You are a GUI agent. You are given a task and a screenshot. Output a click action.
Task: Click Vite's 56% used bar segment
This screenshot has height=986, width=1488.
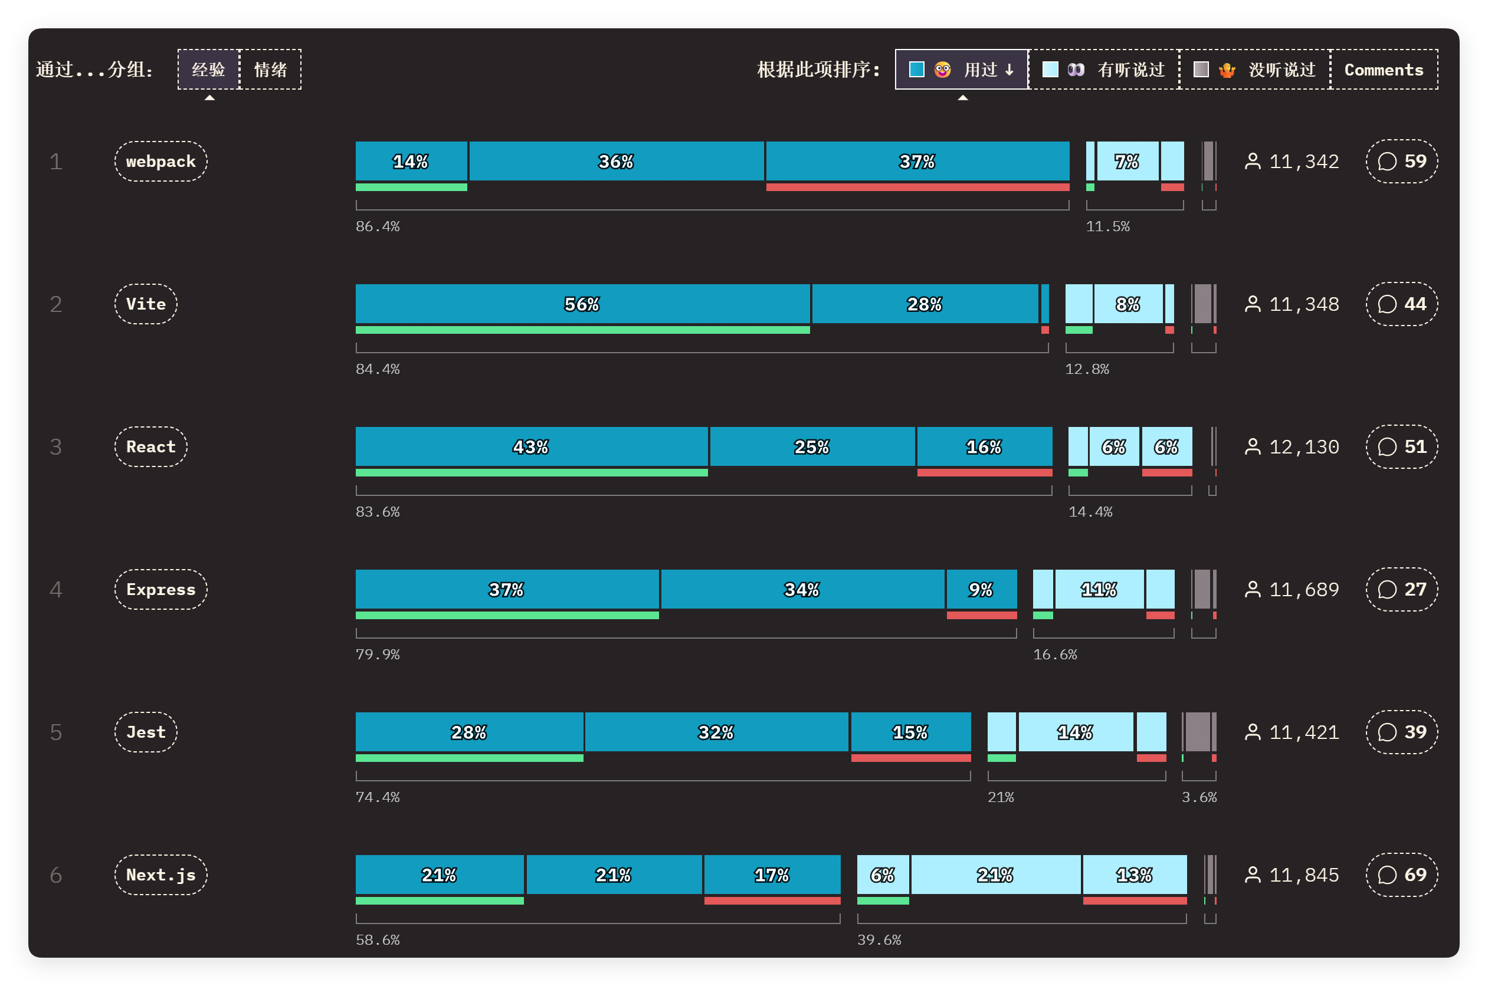582,304
